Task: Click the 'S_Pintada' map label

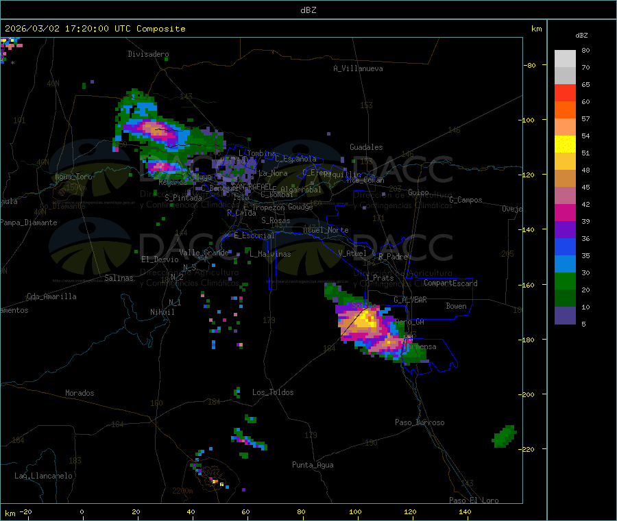Action: tap(183, 198)
